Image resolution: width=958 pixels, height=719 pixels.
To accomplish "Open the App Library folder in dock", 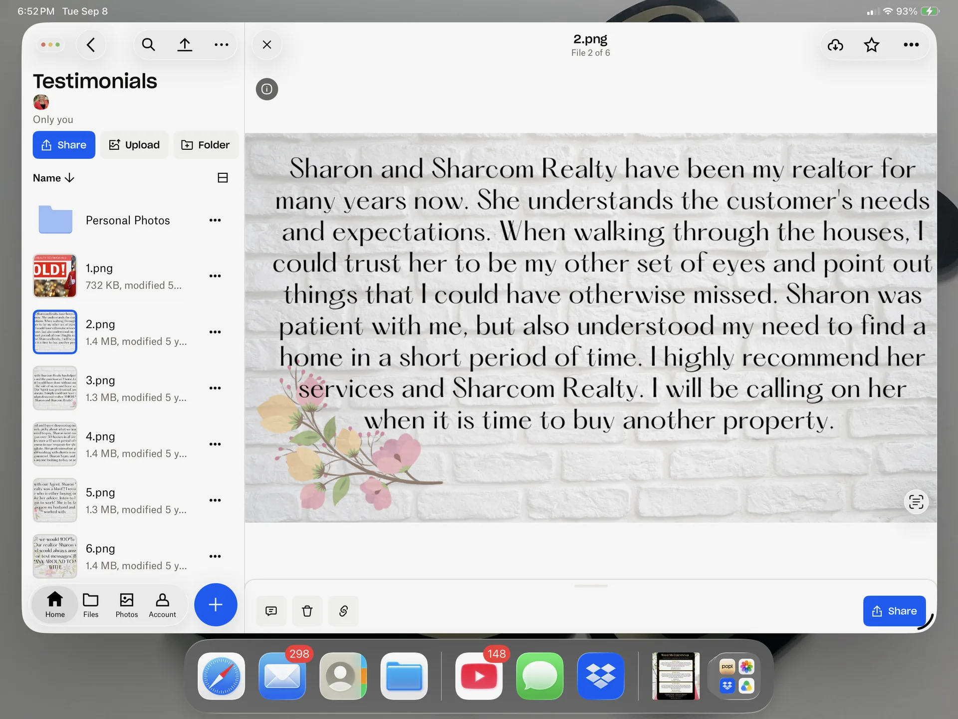I will click(x=736, y=676).
